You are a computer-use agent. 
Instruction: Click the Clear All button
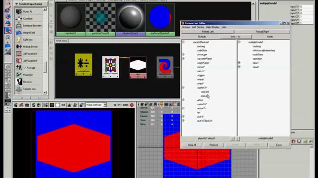(x=192, y=145)
